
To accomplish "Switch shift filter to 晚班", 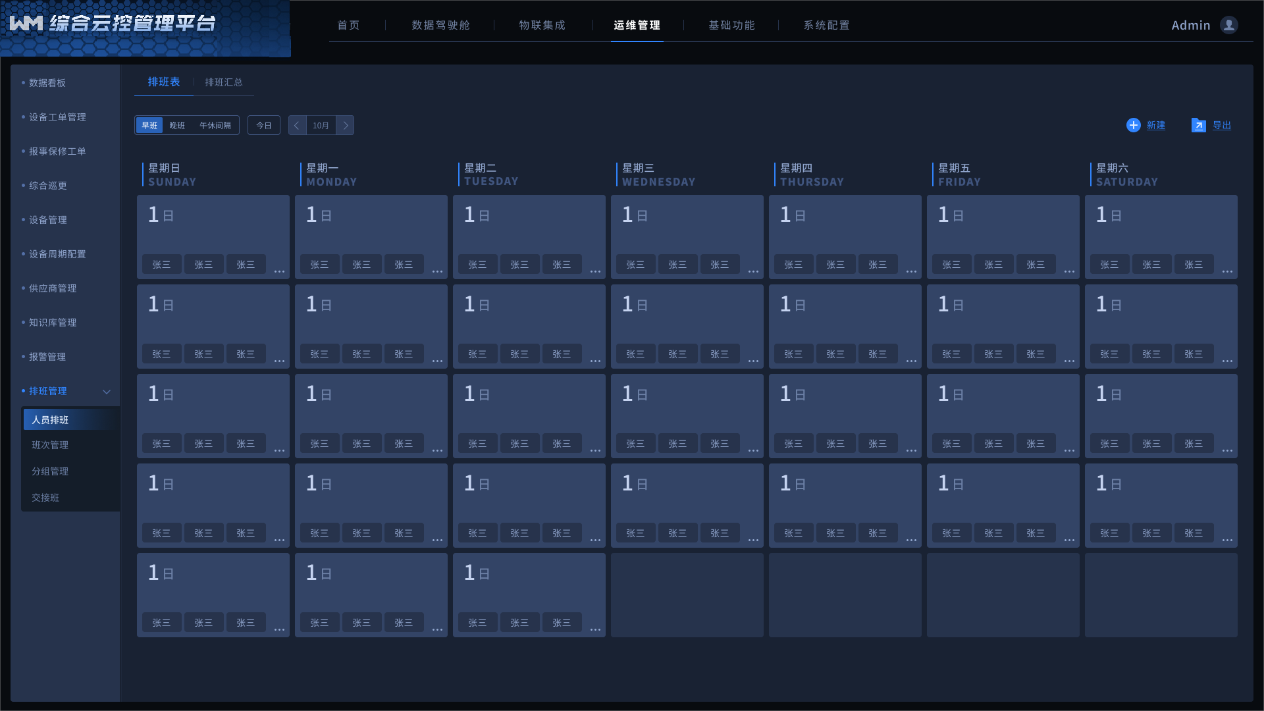I will (x=177, y=125).
